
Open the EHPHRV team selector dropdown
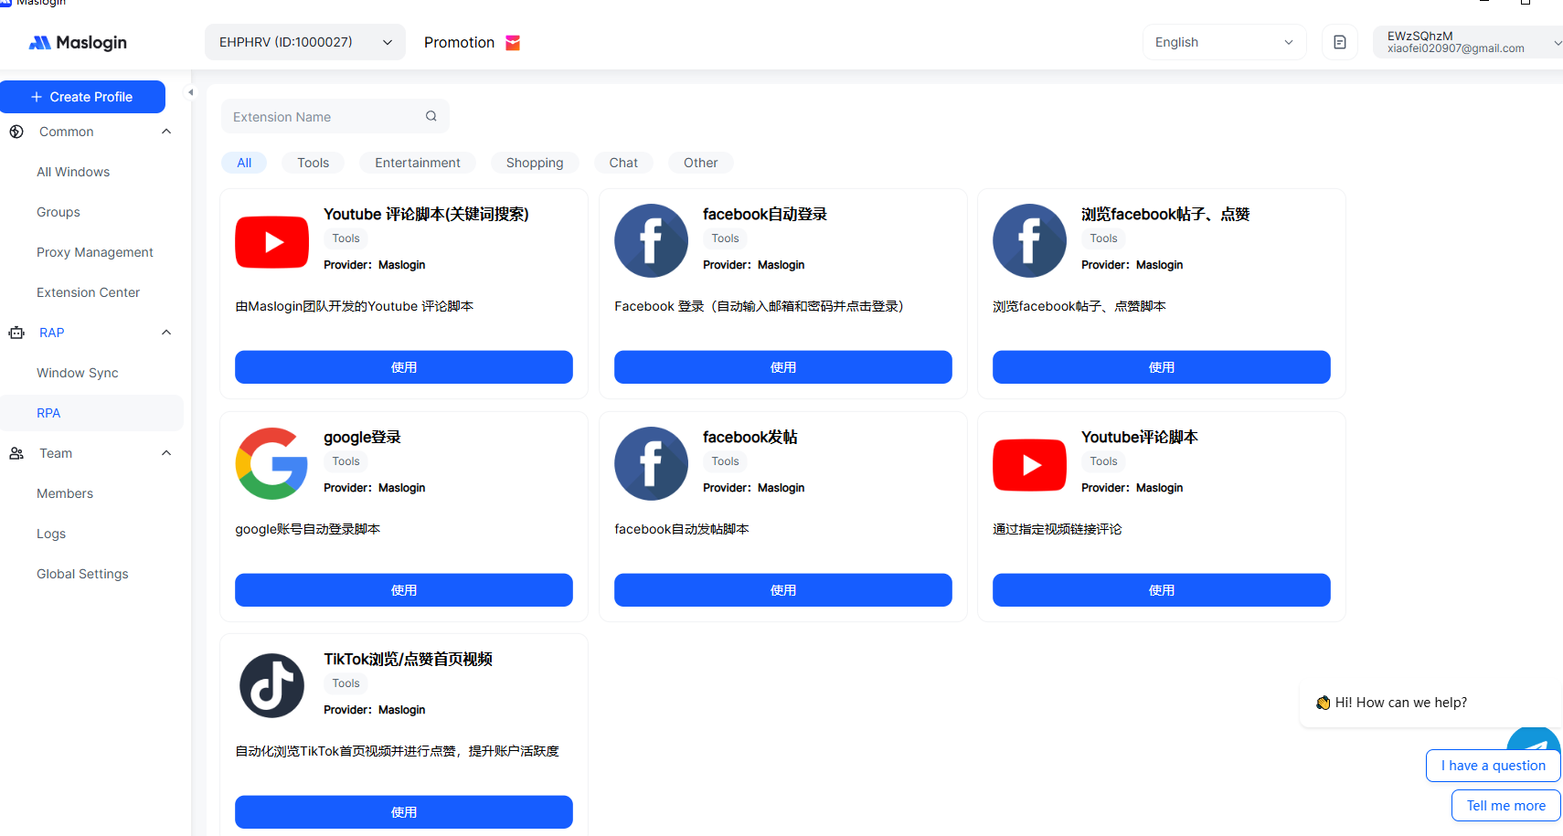coord(304,43)
